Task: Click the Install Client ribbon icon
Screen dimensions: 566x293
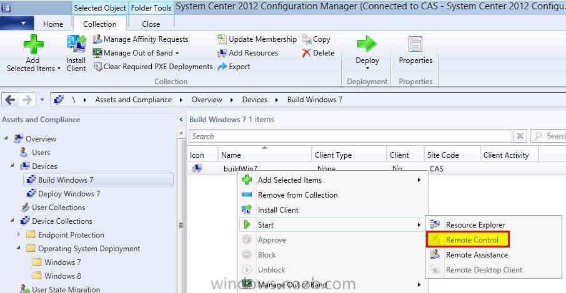Action: [76, 44]
